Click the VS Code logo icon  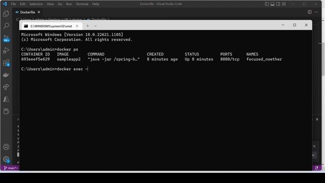(x=5, y=4)
